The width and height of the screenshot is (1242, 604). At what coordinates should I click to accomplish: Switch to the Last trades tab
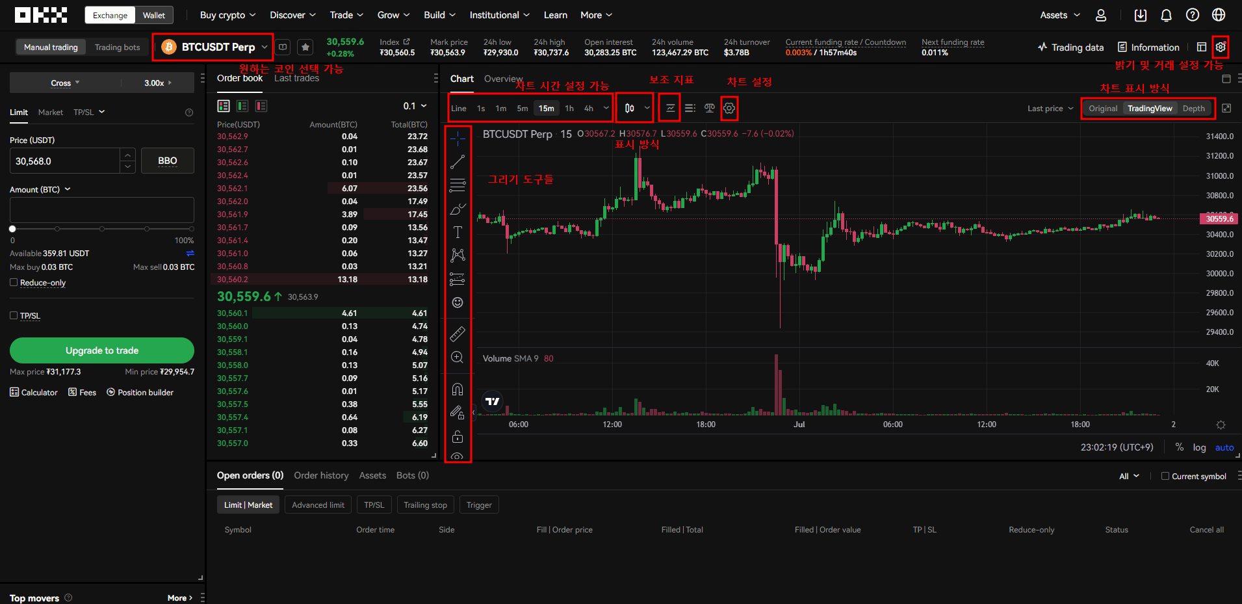click(296, 79)
